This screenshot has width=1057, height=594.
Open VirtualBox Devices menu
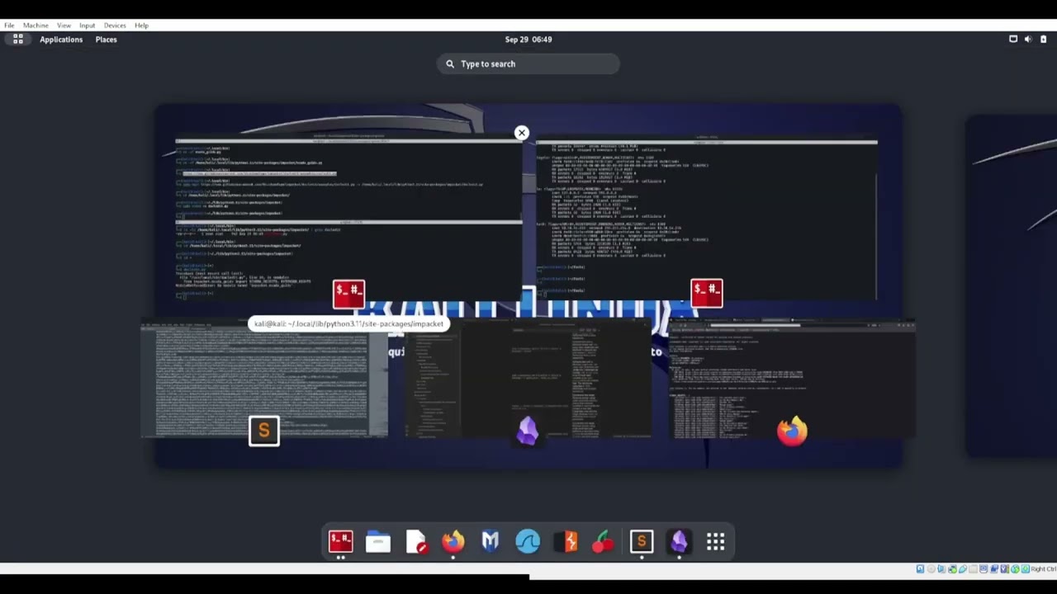[115, 26]
